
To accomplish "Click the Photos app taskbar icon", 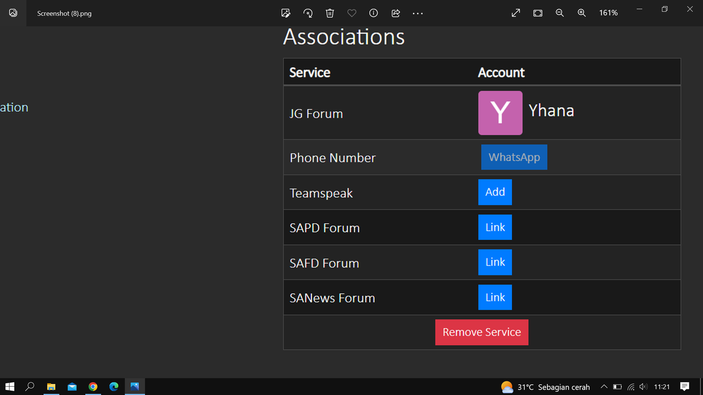I will click(x=135, y=387).
